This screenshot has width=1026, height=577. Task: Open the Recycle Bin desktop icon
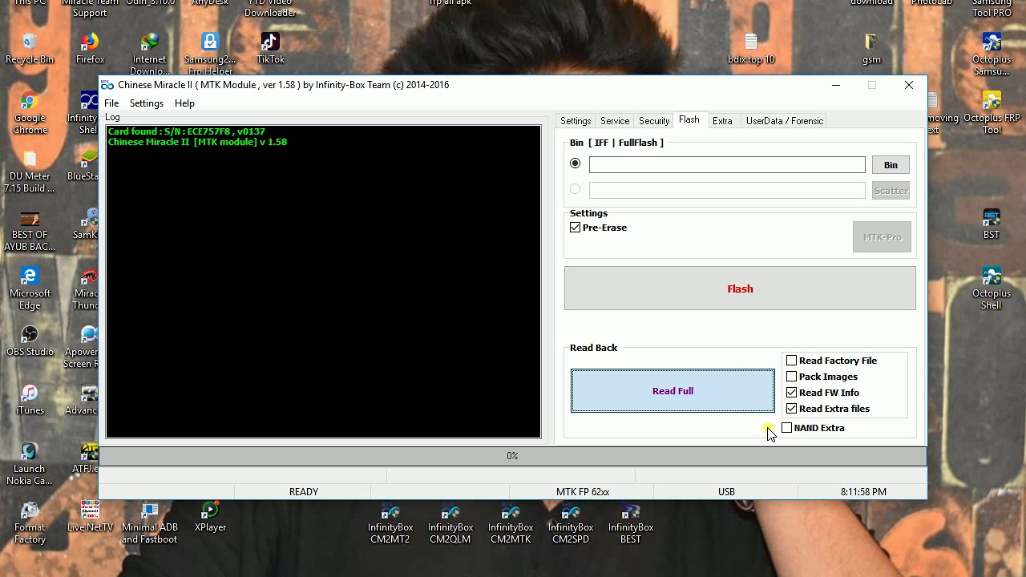pos(30,49)
